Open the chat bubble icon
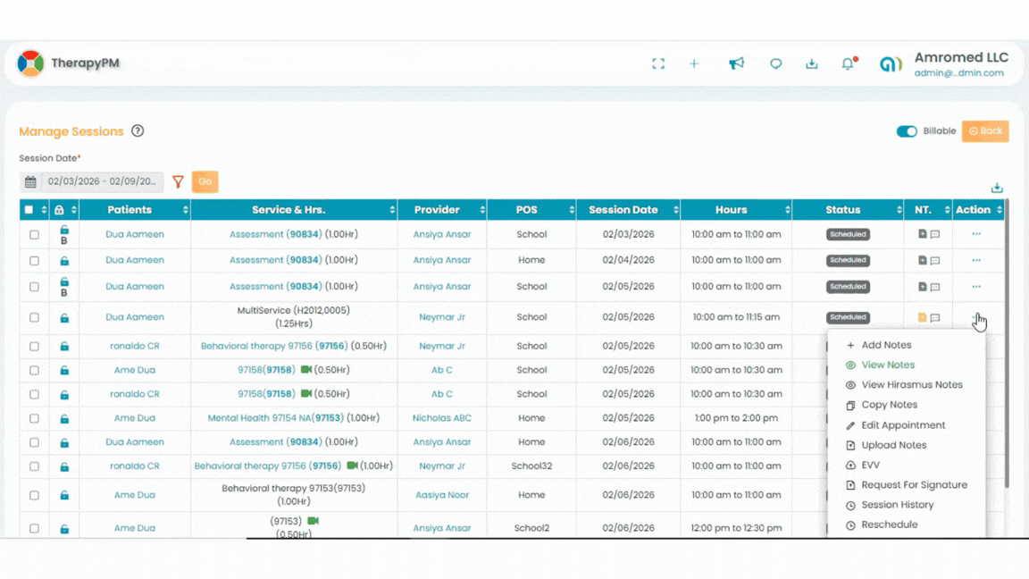 775,63
